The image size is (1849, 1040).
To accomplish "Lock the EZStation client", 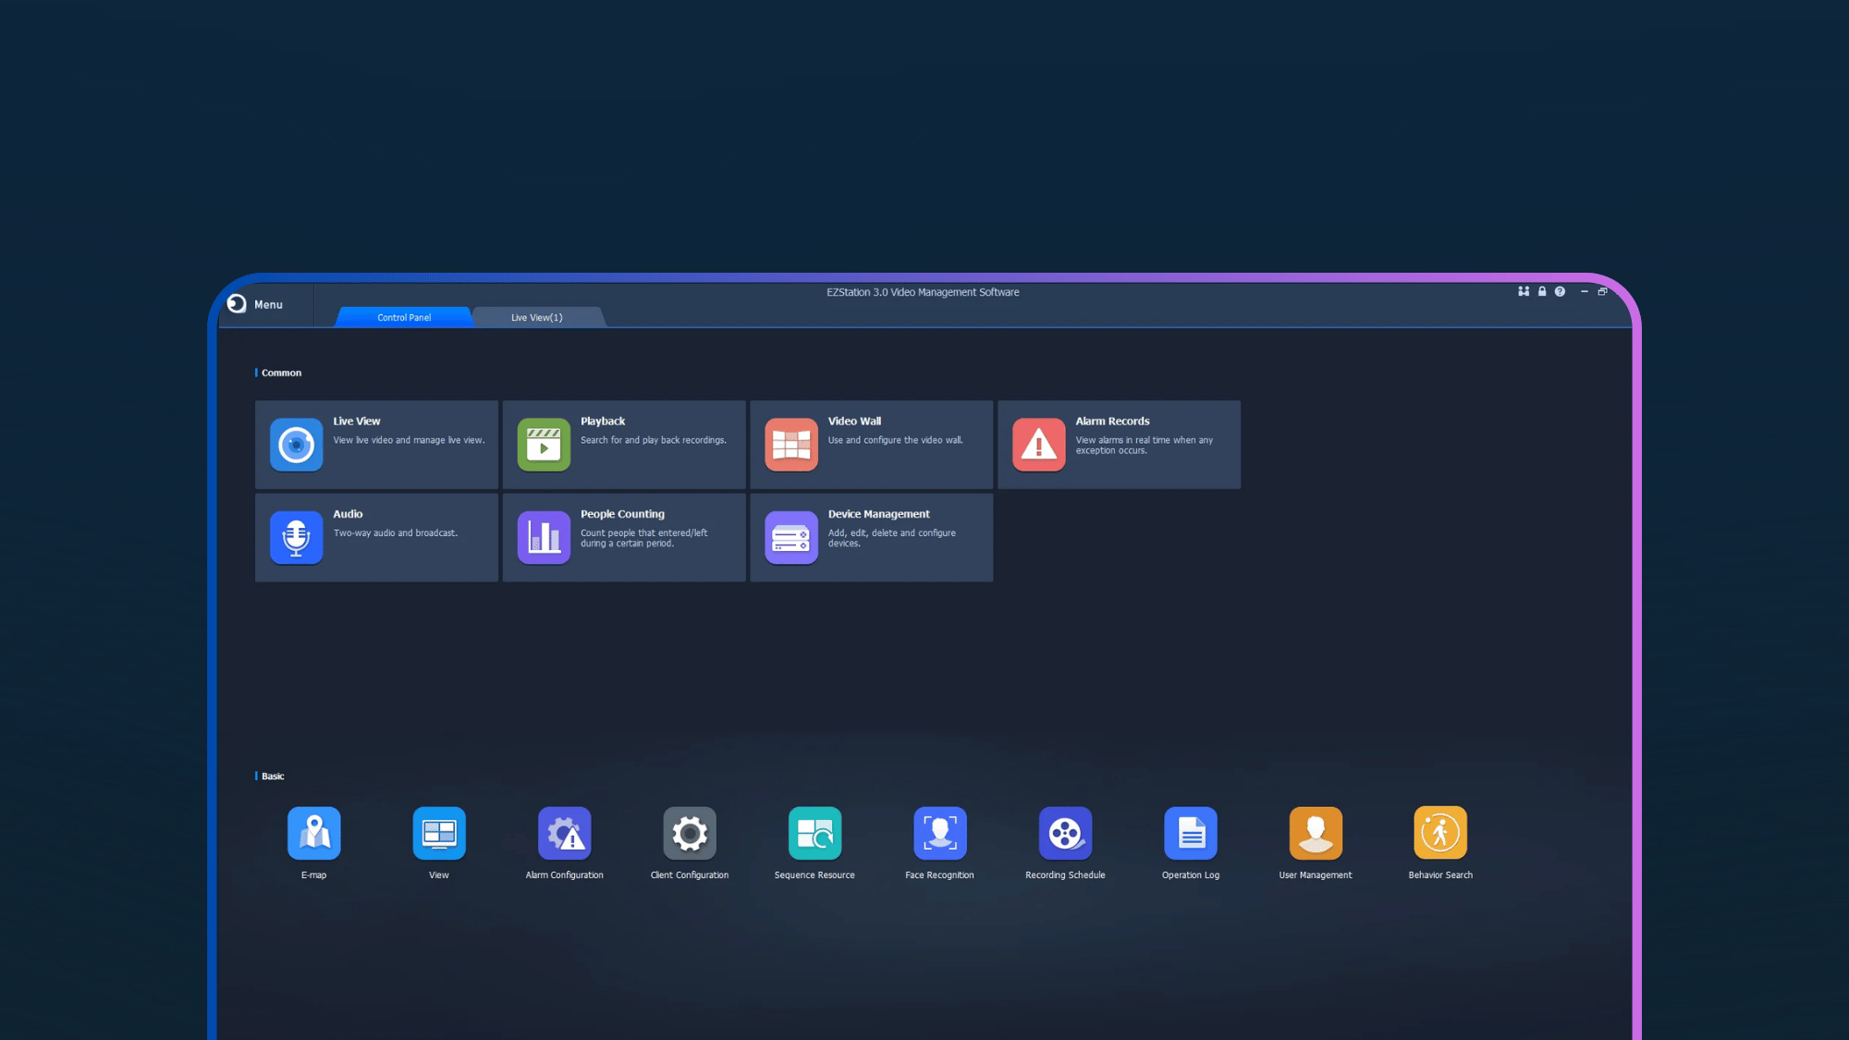I will [x=1541, y=291].
